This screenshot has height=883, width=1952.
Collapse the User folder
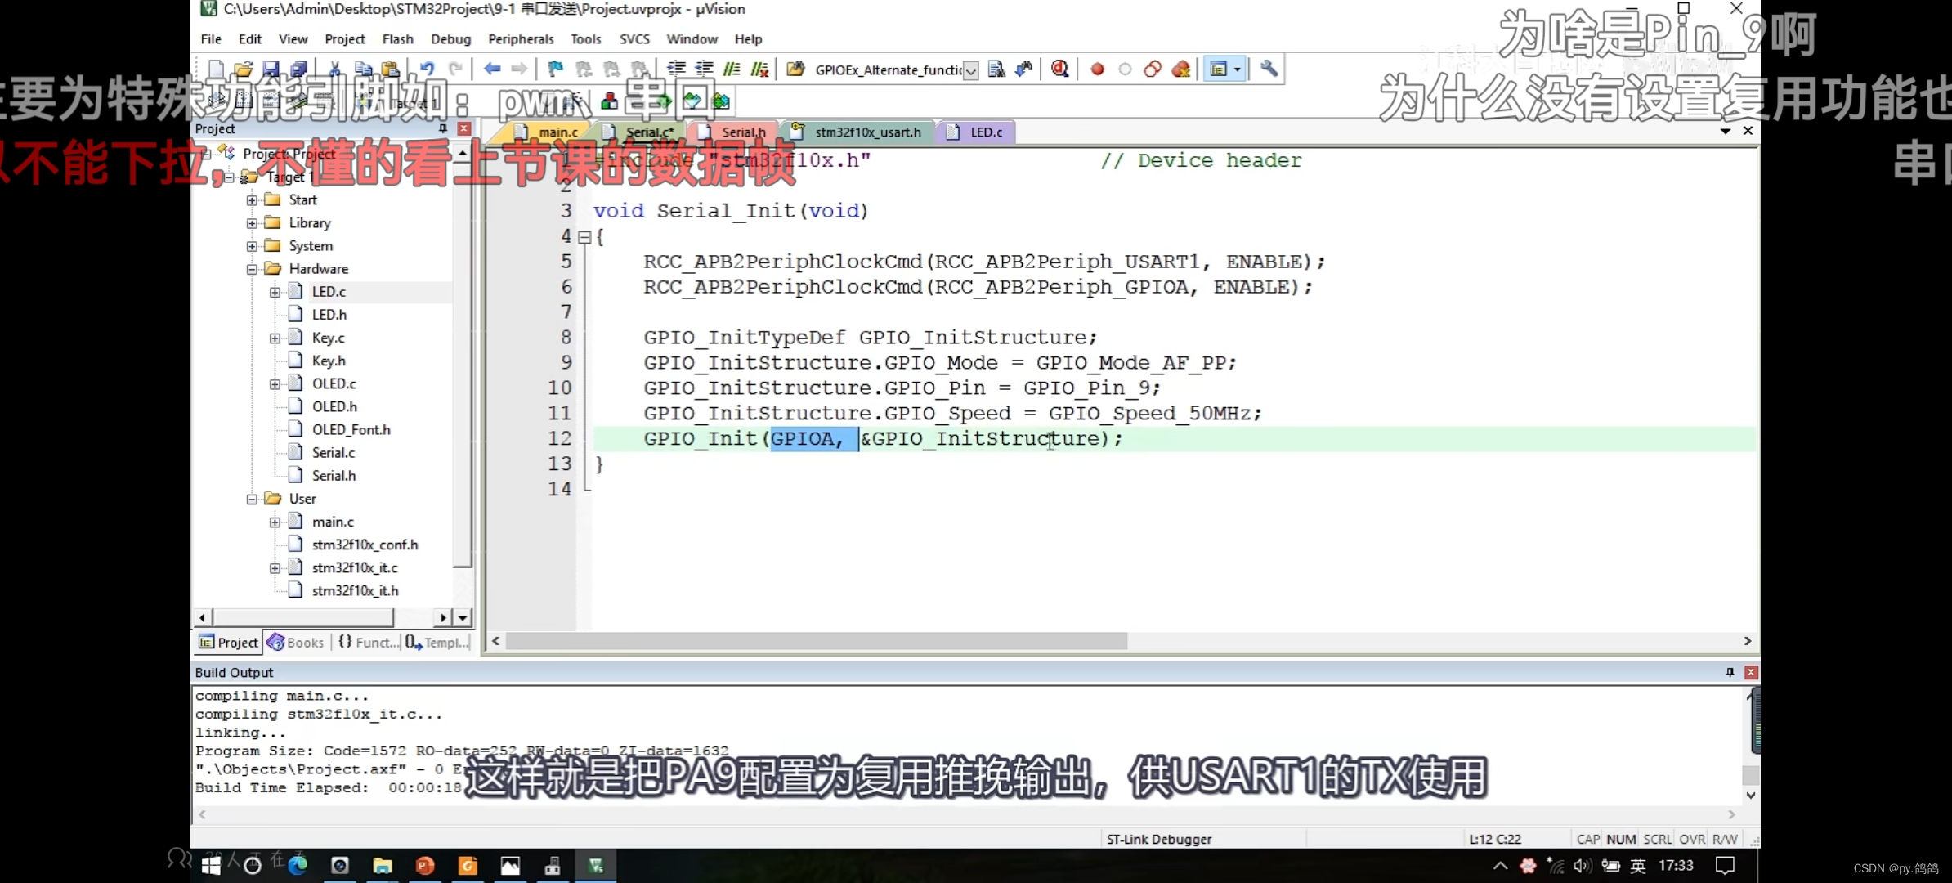point(252,499)
